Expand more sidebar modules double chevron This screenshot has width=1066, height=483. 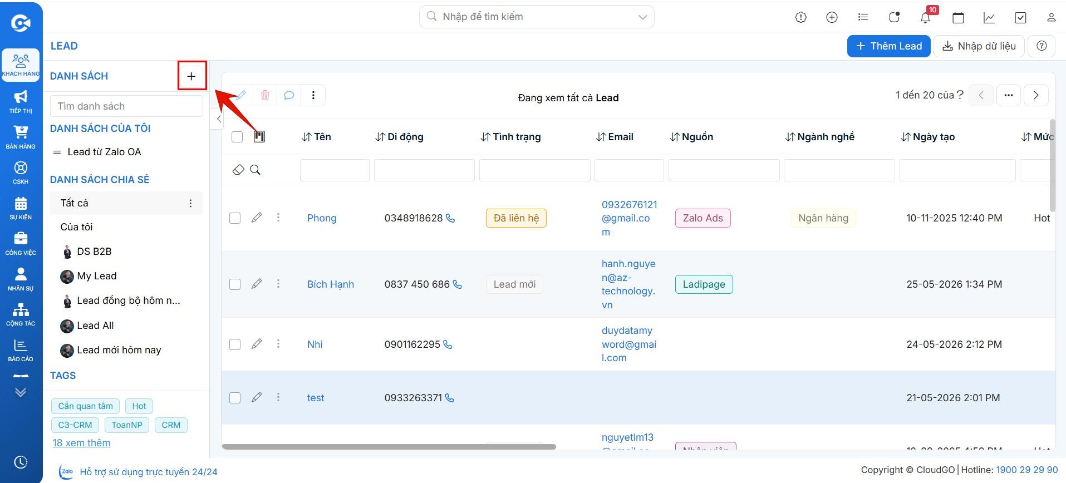click(21, 392)
